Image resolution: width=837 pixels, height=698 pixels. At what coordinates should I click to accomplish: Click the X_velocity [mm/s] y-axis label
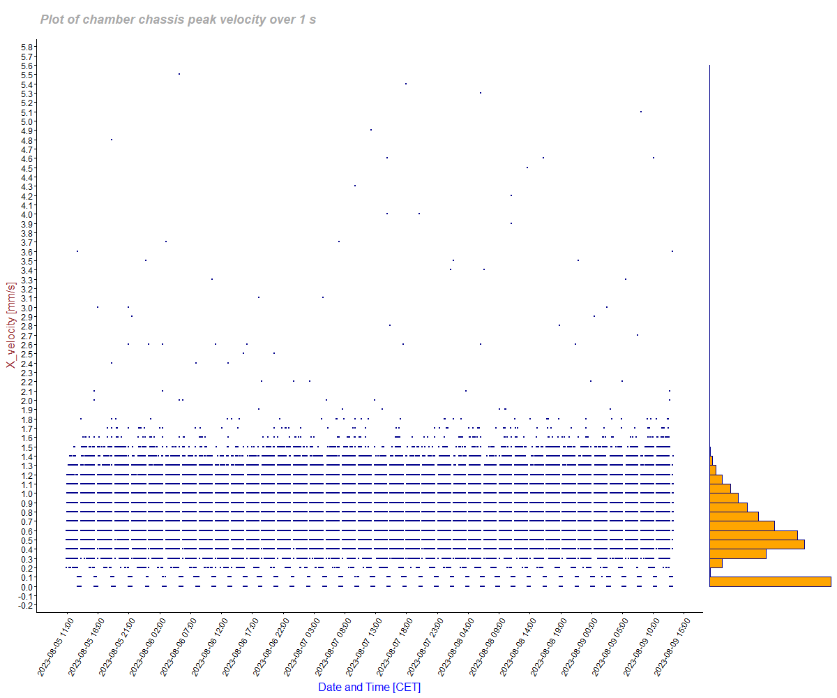tap(11, 326)
